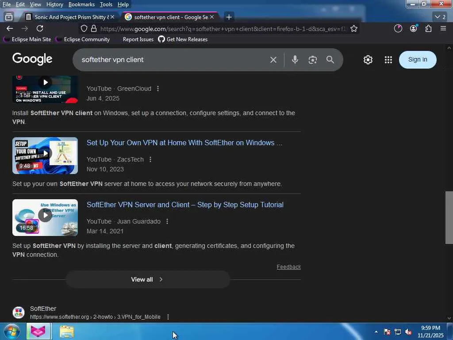Screen dimensions: 453x340
Task: Click the browser address bar URL
Action: point(223,29)
